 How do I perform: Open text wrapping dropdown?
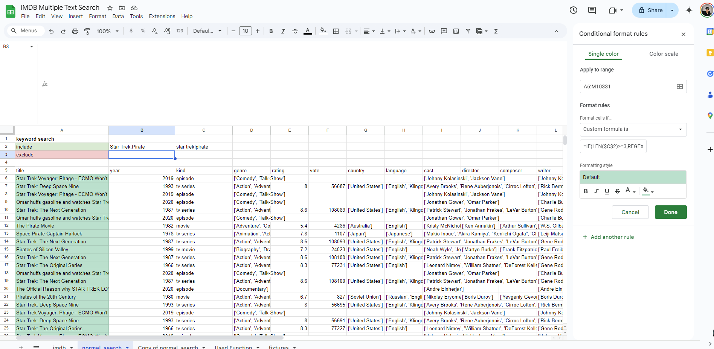(400, 31)
